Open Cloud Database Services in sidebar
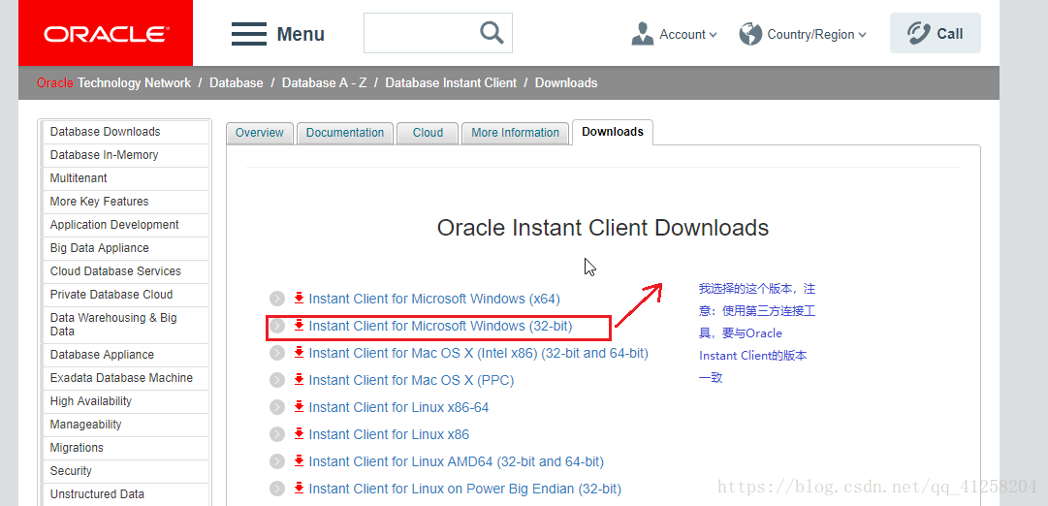The height and width of the screenshot is (506, 1048). (x=126, y=271)
